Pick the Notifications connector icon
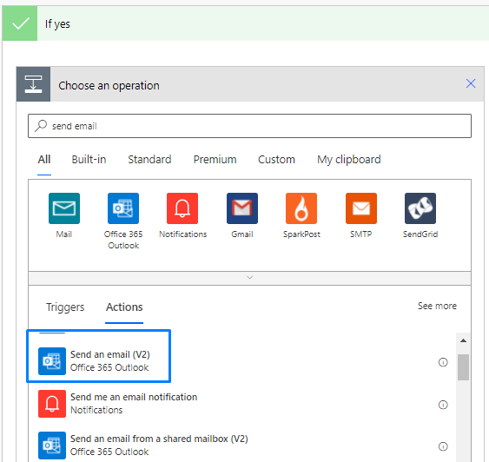489x462 pixels. click(182, 208)
